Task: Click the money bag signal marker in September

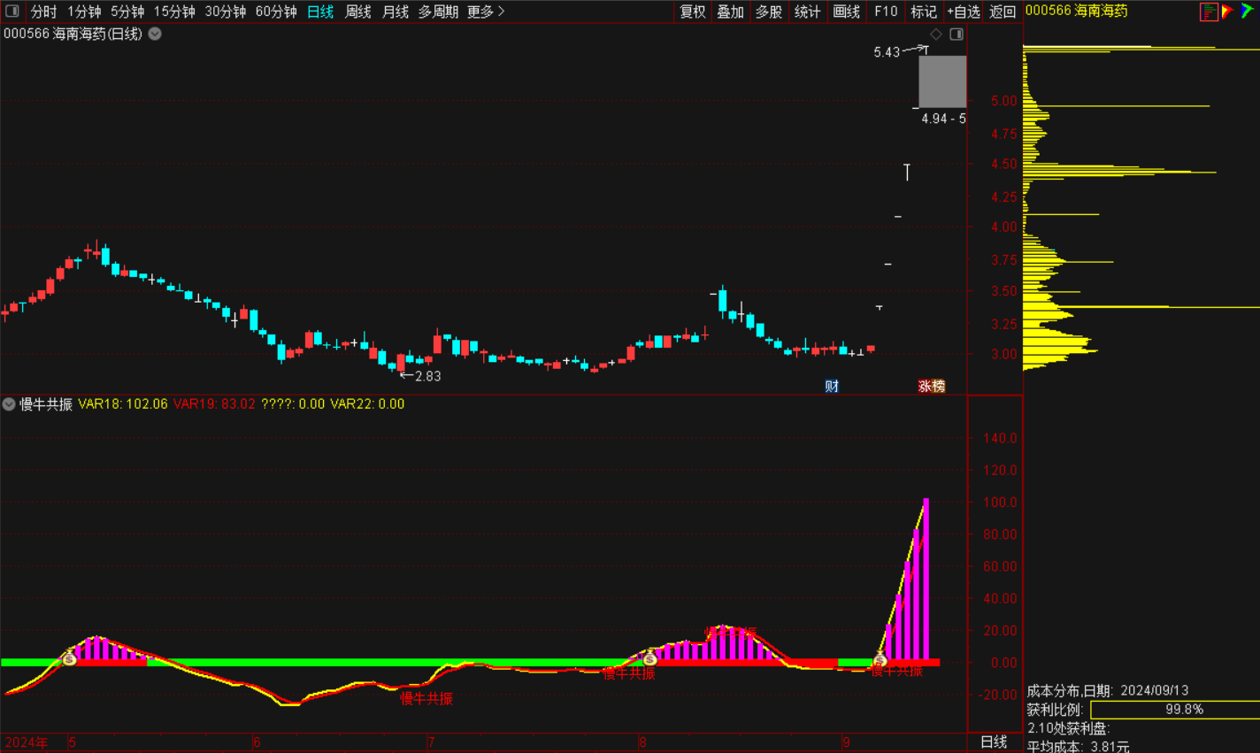Action: coord(880,659)
